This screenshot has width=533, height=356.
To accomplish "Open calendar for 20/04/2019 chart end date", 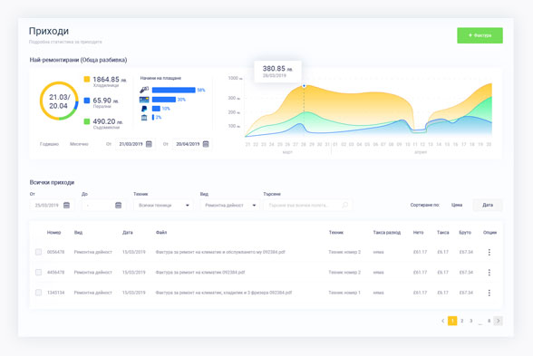I will tap(206, 144).
